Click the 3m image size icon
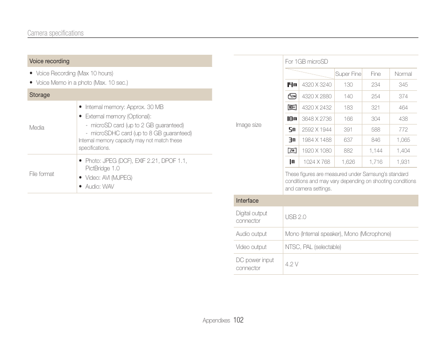The width and height of the screenshot is (446, 337). (x=292, y=140)
